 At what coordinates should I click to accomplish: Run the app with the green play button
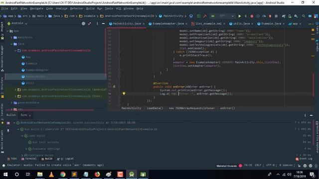point(239,16)
